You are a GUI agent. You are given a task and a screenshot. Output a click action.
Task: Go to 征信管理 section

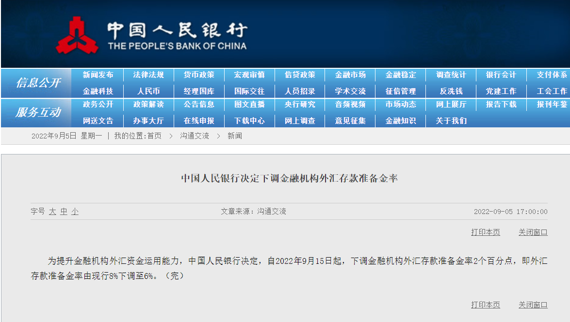[x=401, y=91]
